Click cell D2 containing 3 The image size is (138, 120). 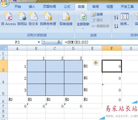click(73, 58)
